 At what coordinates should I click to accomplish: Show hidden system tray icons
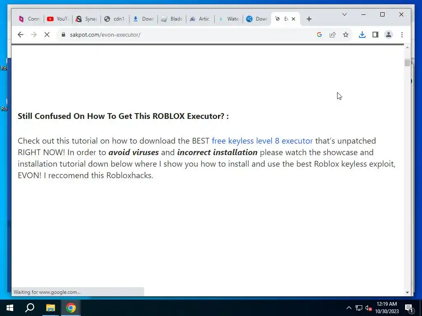click(x=349, y=308)
